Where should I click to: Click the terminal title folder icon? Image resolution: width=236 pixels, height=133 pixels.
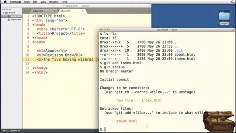click(x=158, y=30)
